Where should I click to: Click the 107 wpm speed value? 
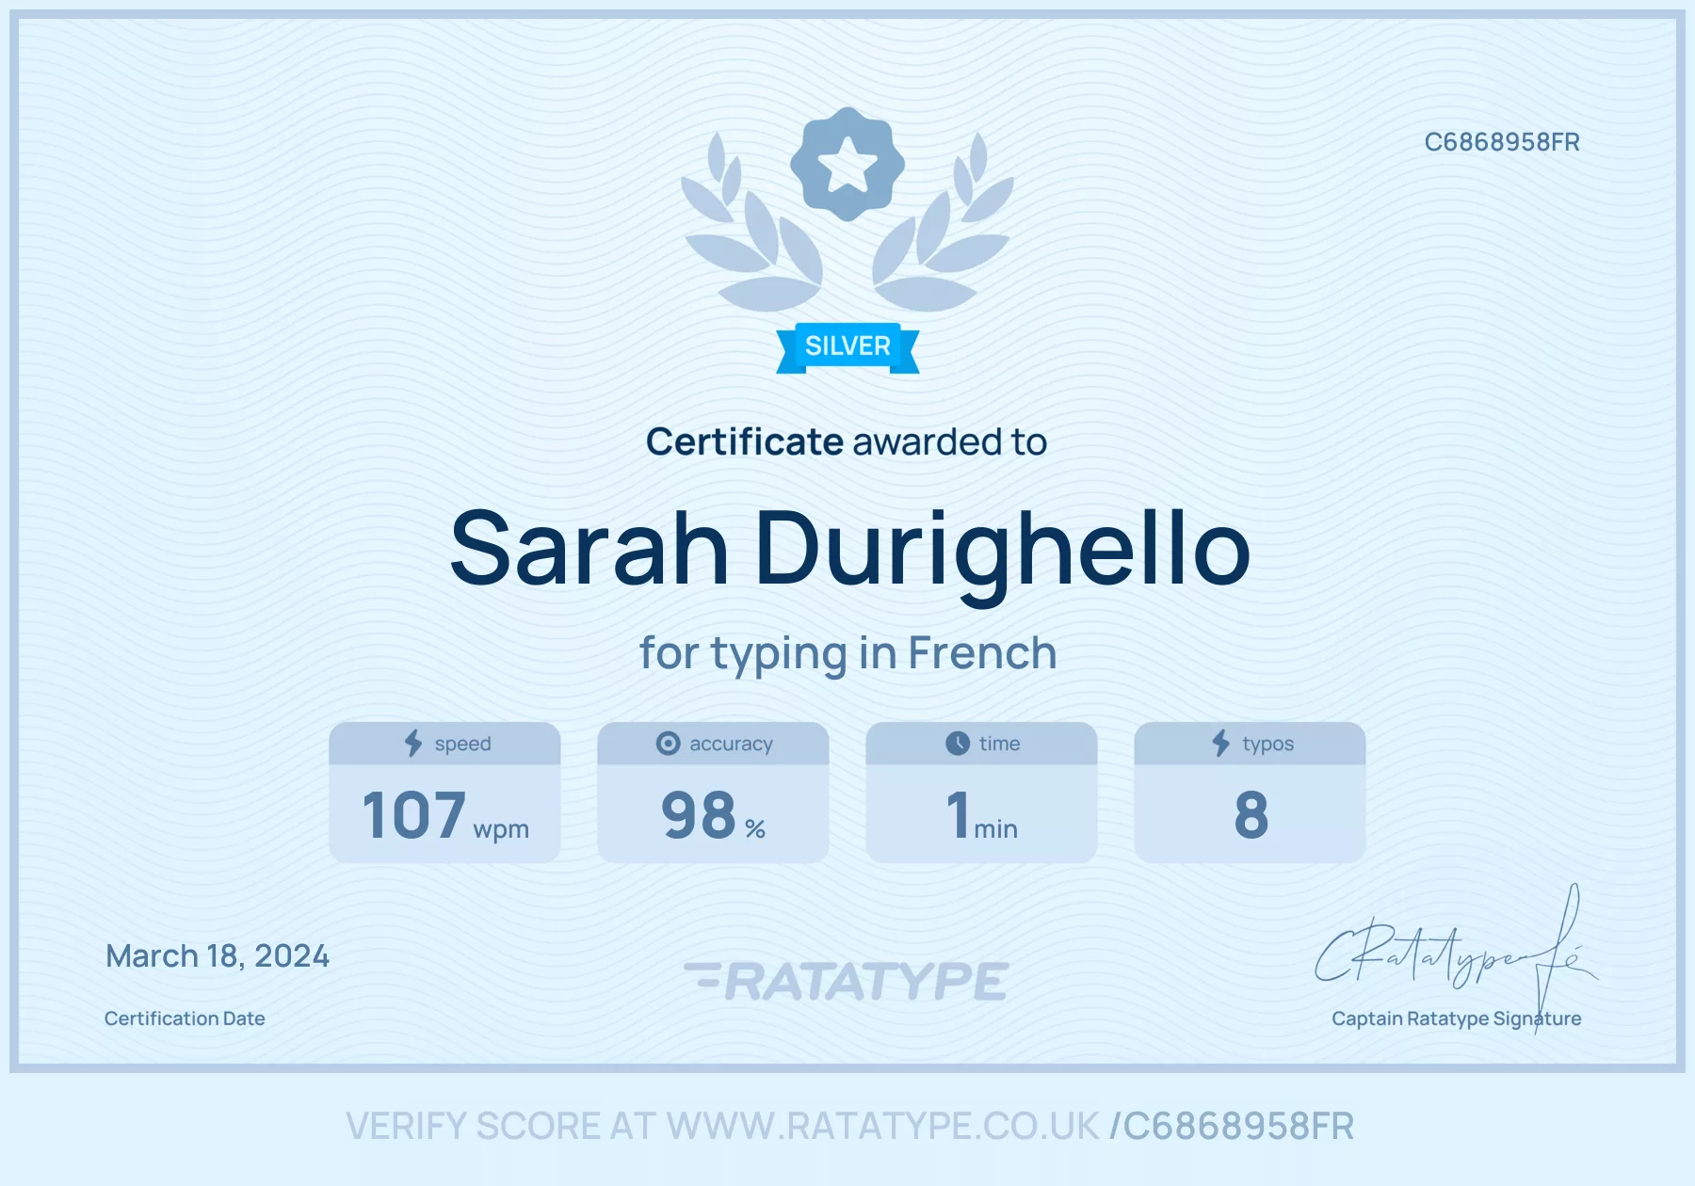click(x=445, y=815)
